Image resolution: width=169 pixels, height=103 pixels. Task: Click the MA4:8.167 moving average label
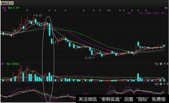click(14, 8)
